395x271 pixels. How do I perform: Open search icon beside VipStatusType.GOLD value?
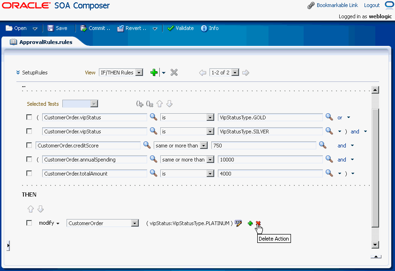[x=329, y=117]
